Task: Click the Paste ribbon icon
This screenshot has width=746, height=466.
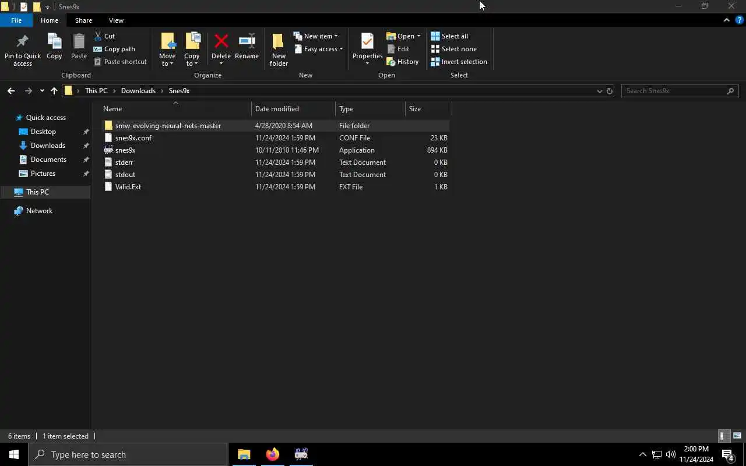Action: (79, 42)
